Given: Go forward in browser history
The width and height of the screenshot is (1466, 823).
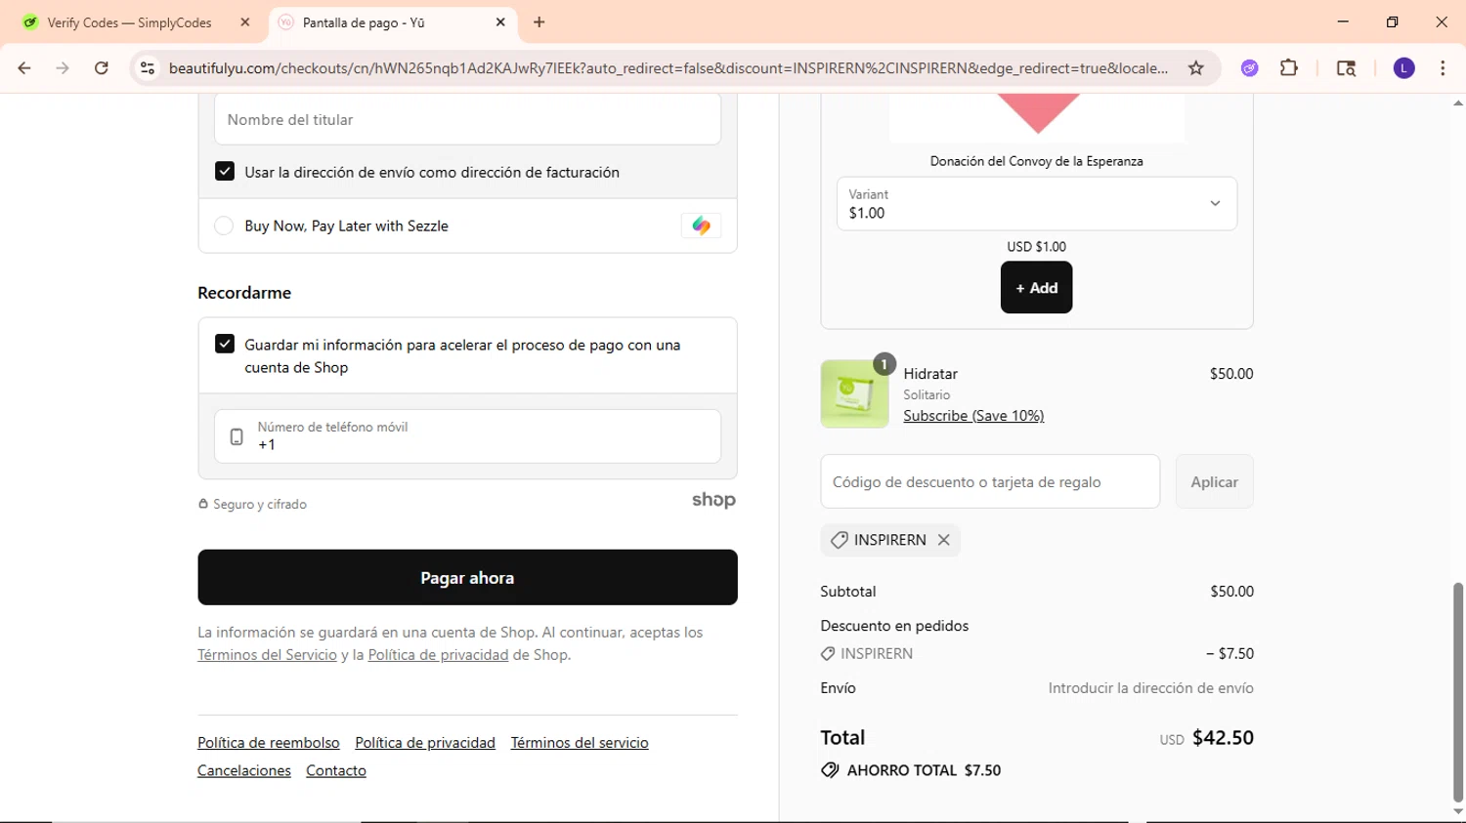Looking at the screenshot, I should 63,68.
